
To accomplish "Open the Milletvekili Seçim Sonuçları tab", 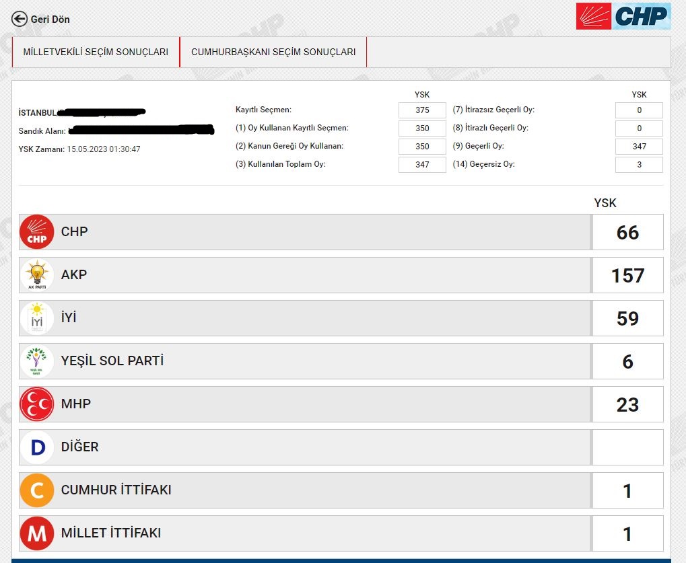I will 96,52.
